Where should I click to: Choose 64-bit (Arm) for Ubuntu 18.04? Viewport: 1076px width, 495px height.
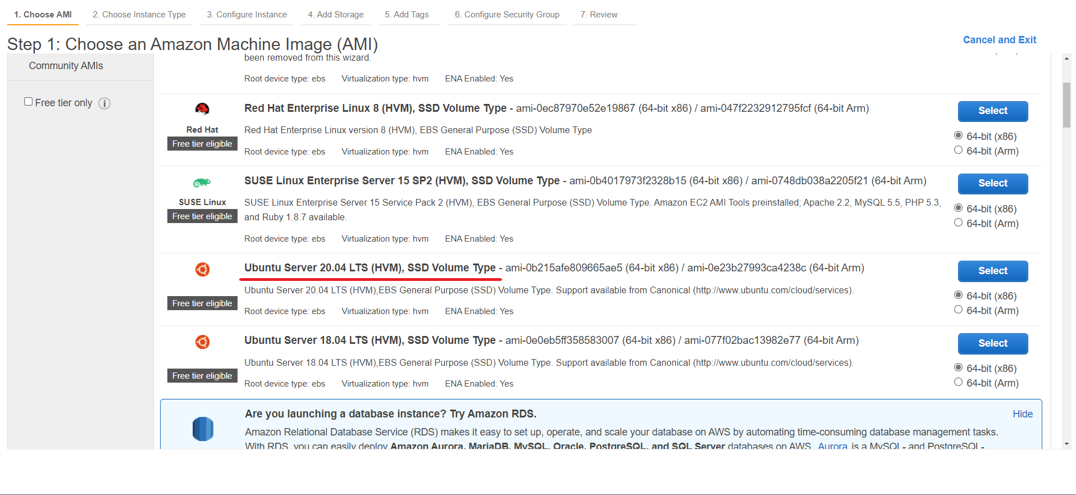(959, 382)
